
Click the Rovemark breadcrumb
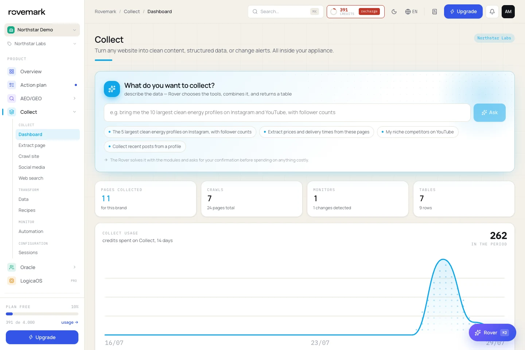coord(105,12)
